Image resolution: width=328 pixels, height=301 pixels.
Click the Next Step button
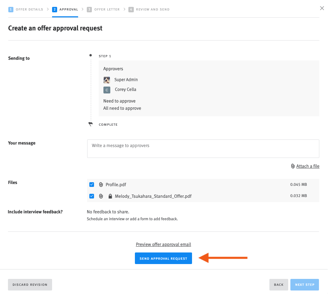point(304,285)
